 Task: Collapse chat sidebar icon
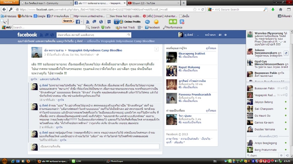pyautogui.click(x=287, y=155)
